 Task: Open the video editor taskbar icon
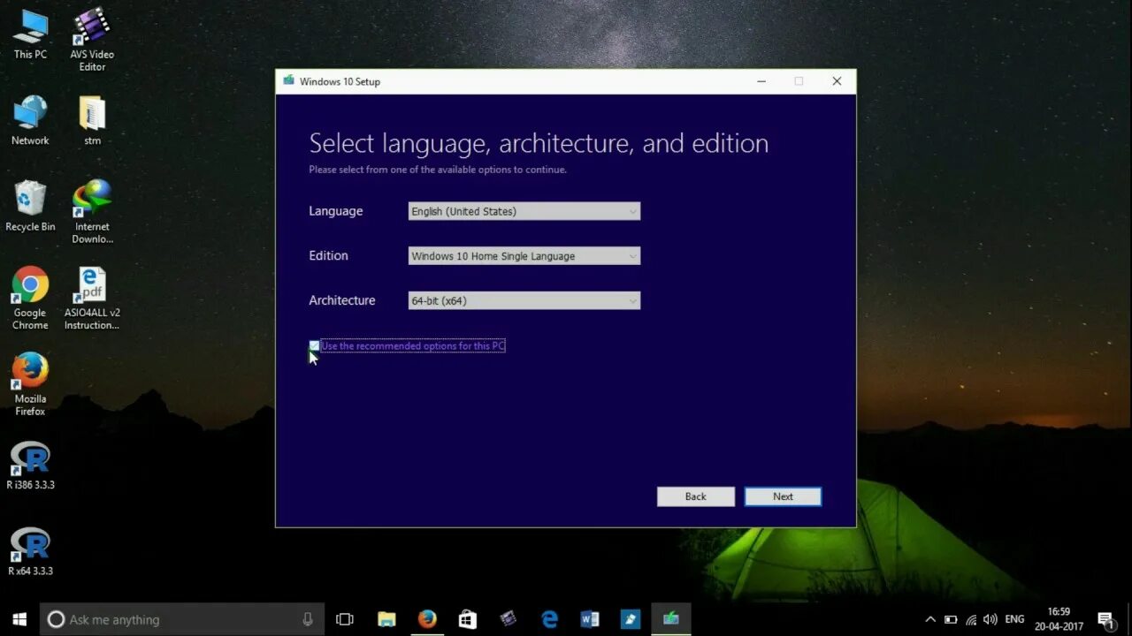(509, 619)
